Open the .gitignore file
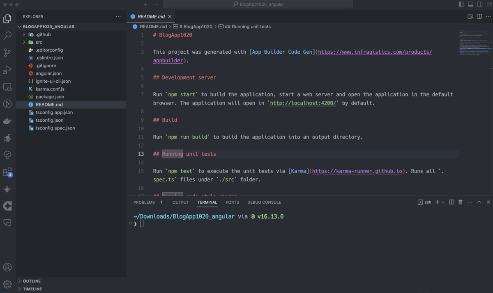Screen dimensions: 493x293 click(x=46, y=66)
